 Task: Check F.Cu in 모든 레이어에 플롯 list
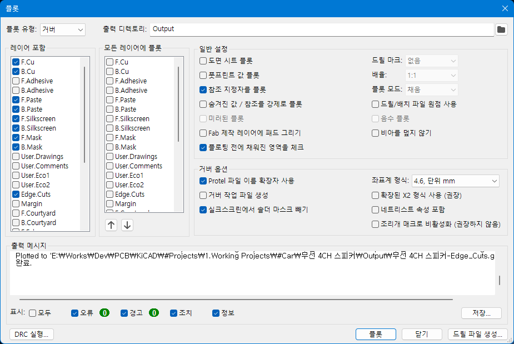click(x=110, y=62)
